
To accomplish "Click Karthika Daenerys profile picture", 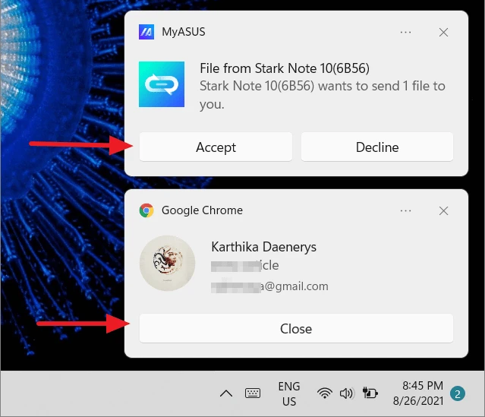I will pos(167,263).
